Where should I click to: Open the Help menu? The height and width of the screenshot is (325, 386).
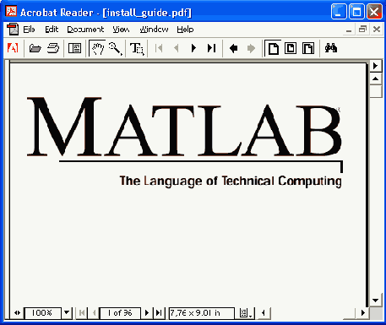185,30
